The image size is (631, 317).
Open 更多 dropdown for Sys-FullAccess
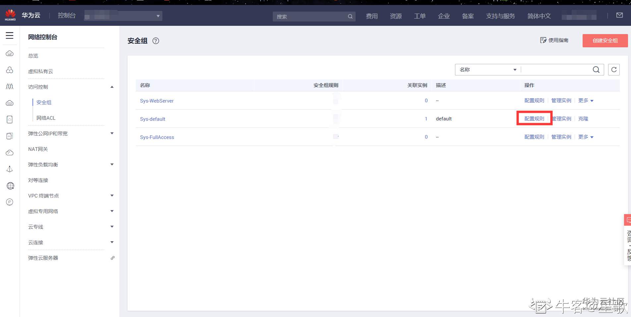pos(586,137)
